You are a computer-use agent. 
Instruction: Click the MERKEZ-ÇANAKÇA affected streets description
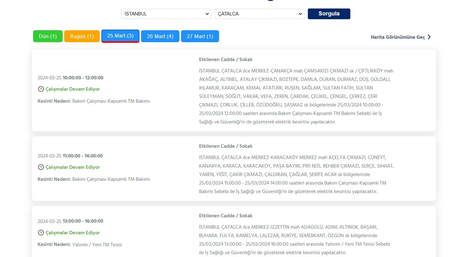coord(296,96)
